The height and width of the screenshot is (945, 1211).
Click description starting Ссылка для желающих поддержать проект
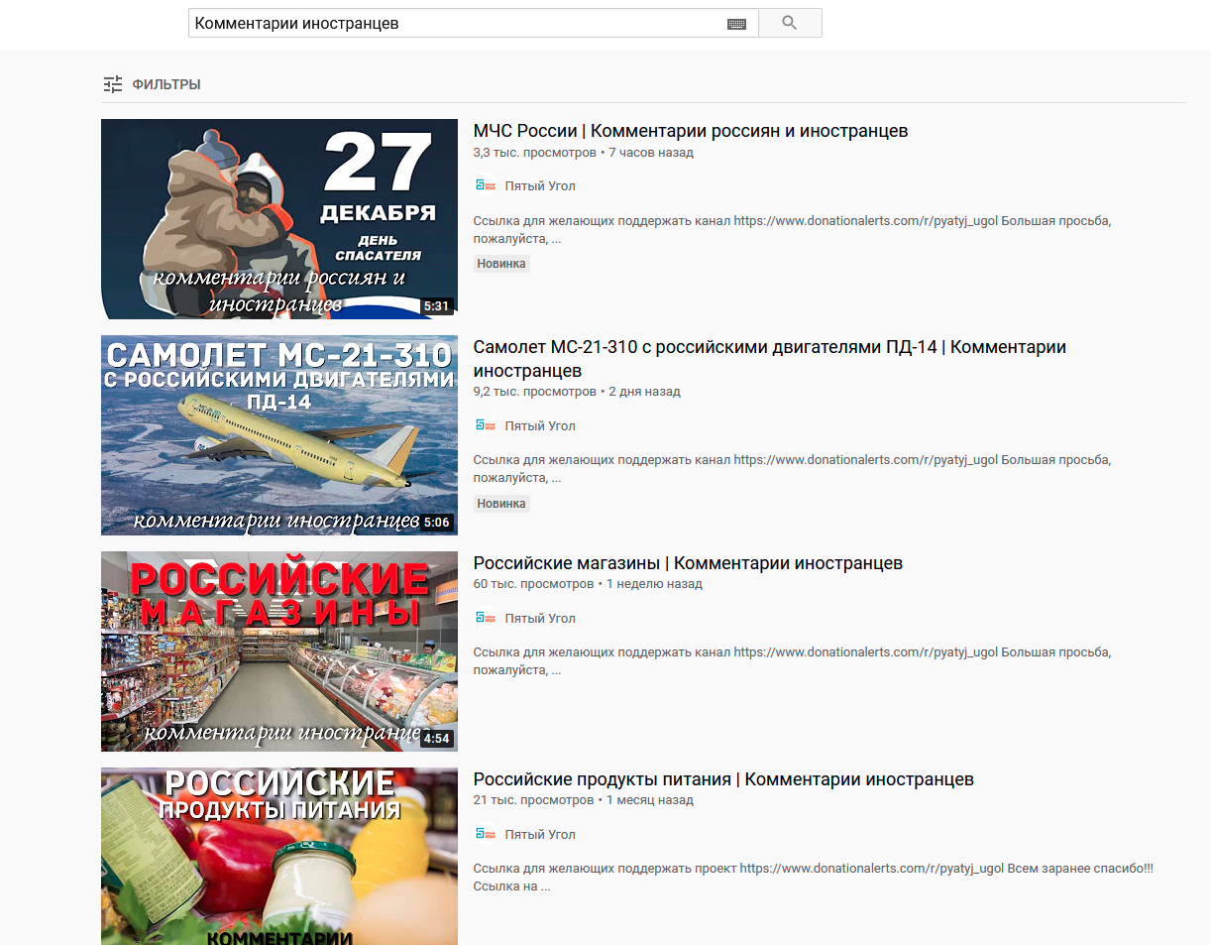[x=814, y=878]
